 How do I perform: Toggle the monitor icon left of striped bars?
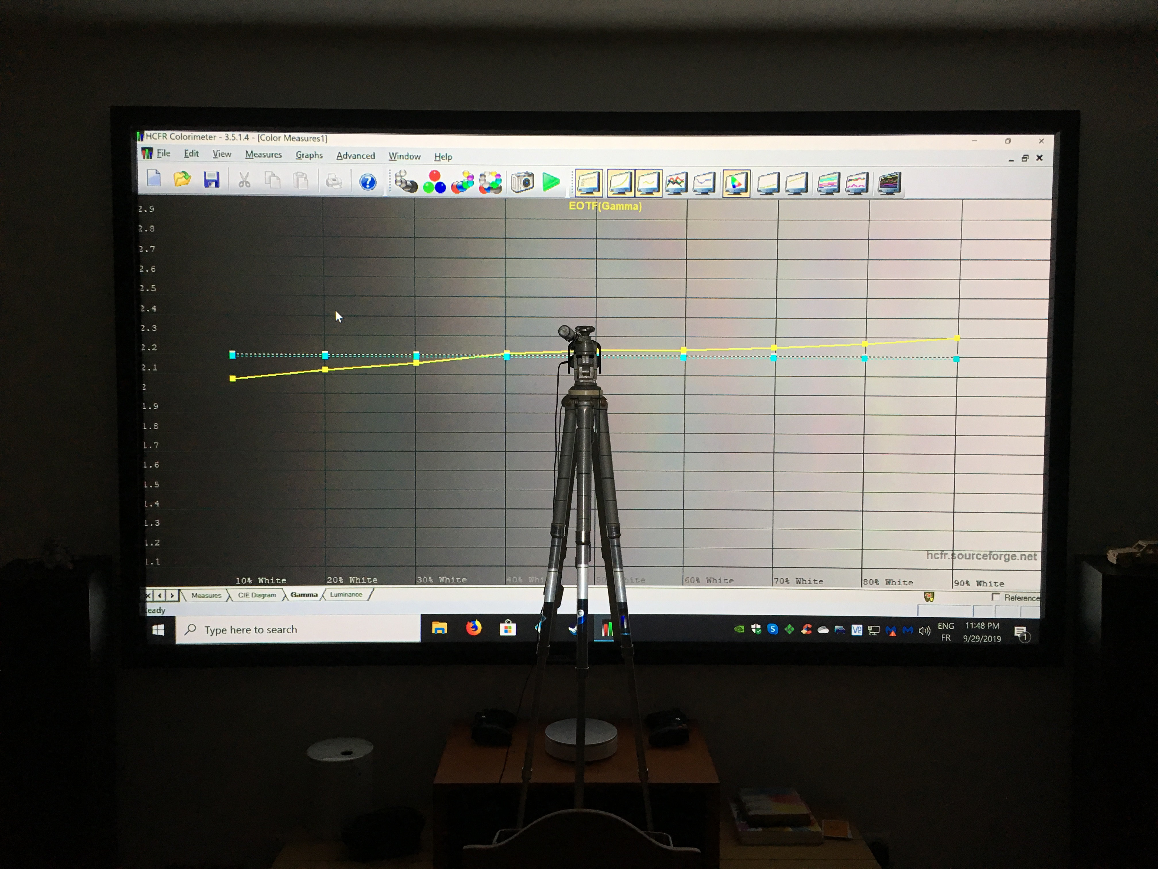[796, 184]
